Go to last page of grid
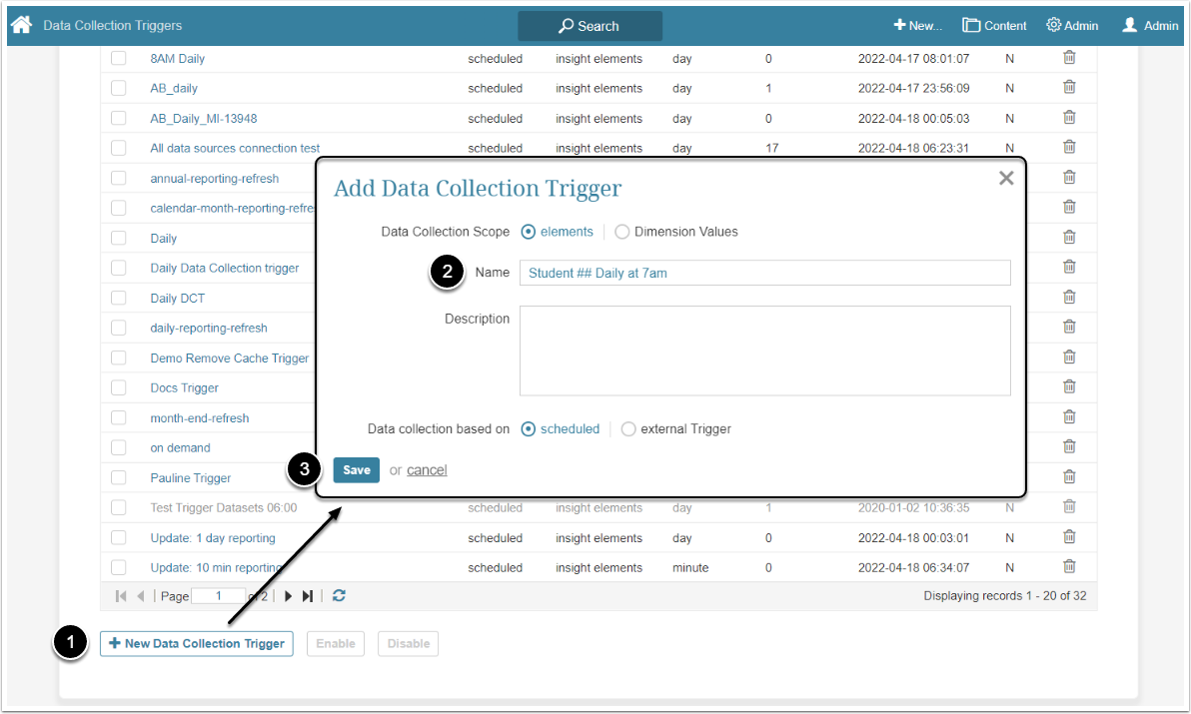Image resolution: width=1191 pixels, height=714 pixels. click(x=308, y=596)
